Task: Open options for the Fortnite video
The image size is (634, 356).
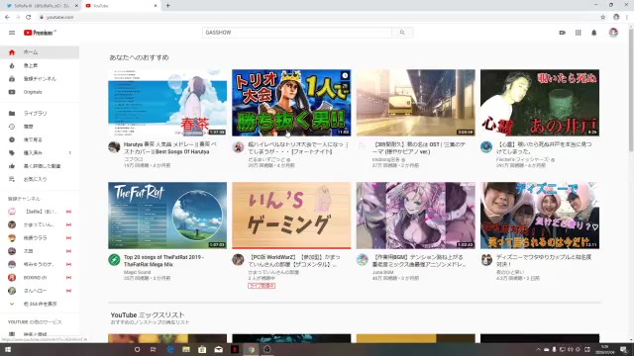Action: [347, 145]
